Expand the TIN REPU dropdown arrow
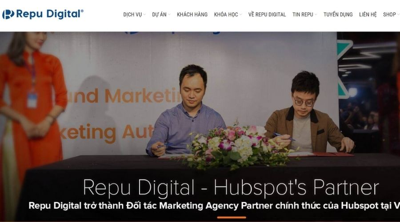 pyautogui.click(x=316, y=15)
